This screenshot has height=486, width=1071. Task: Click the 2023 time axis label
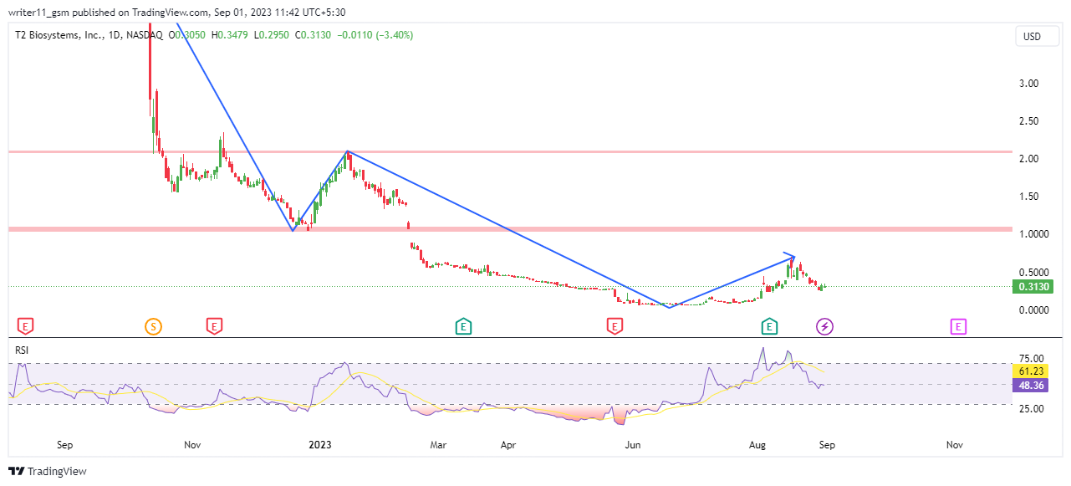pos(321,446)
